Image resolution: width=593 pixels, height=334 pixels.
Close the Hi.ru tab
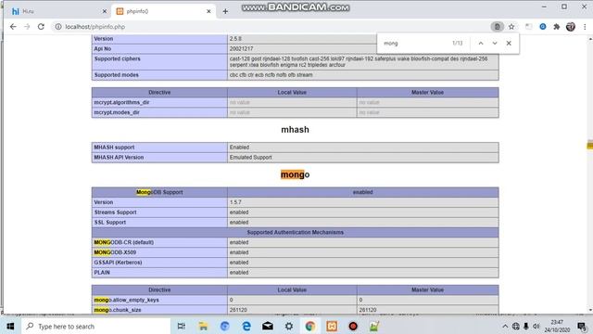[105, 11]
